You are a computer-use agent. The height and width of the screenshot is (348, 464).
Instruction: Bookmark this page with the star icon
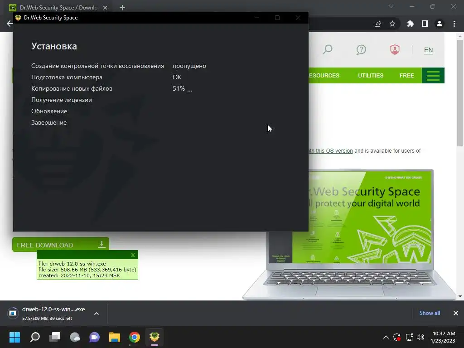[392, 24]
